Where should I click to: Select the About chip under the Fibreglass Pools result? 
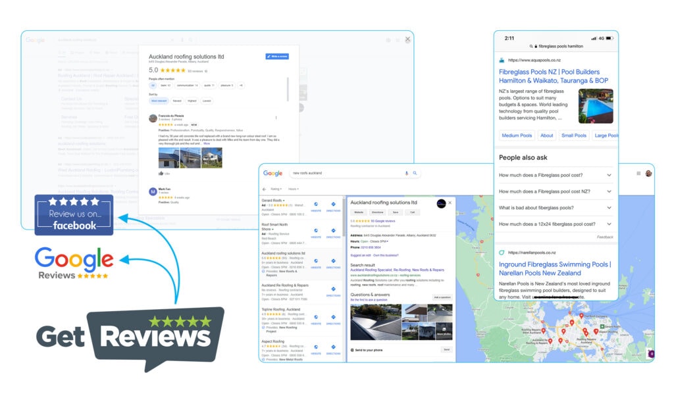[x=548, y=136]
